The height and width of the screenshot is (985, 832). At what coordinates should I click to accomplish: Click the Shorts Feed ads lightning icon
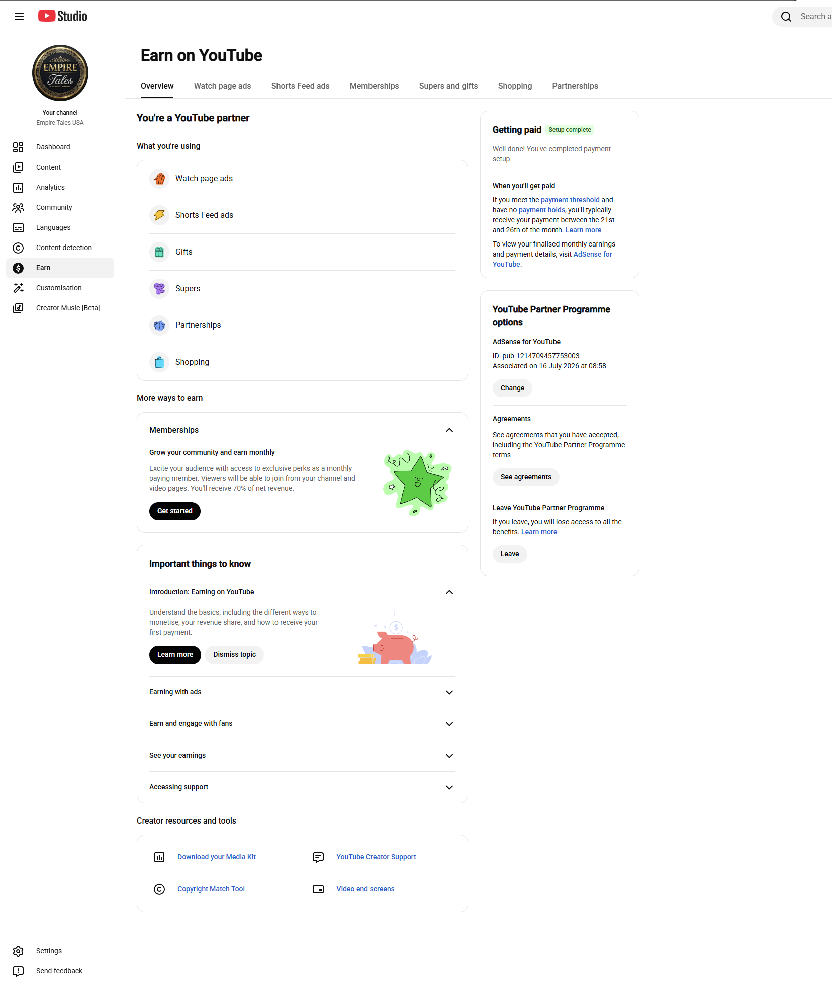pyautogui.click(x=159, y=215)
